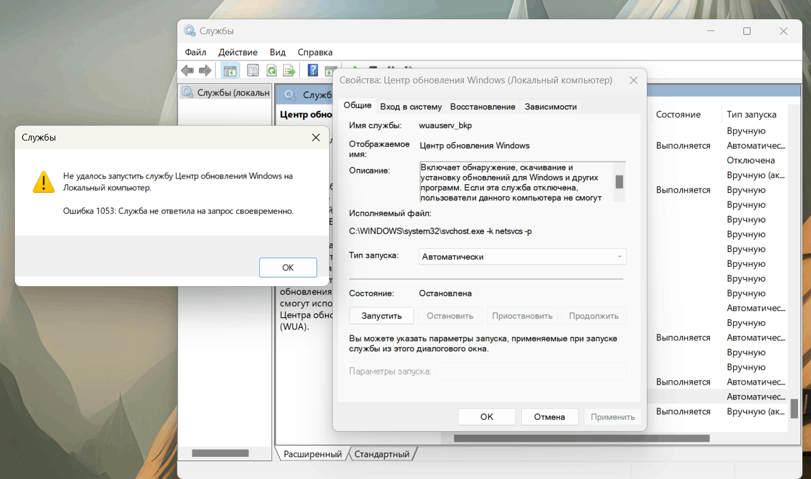Open the Действие menu
This screenshot has width=811, height=479.
click(238, 52)
